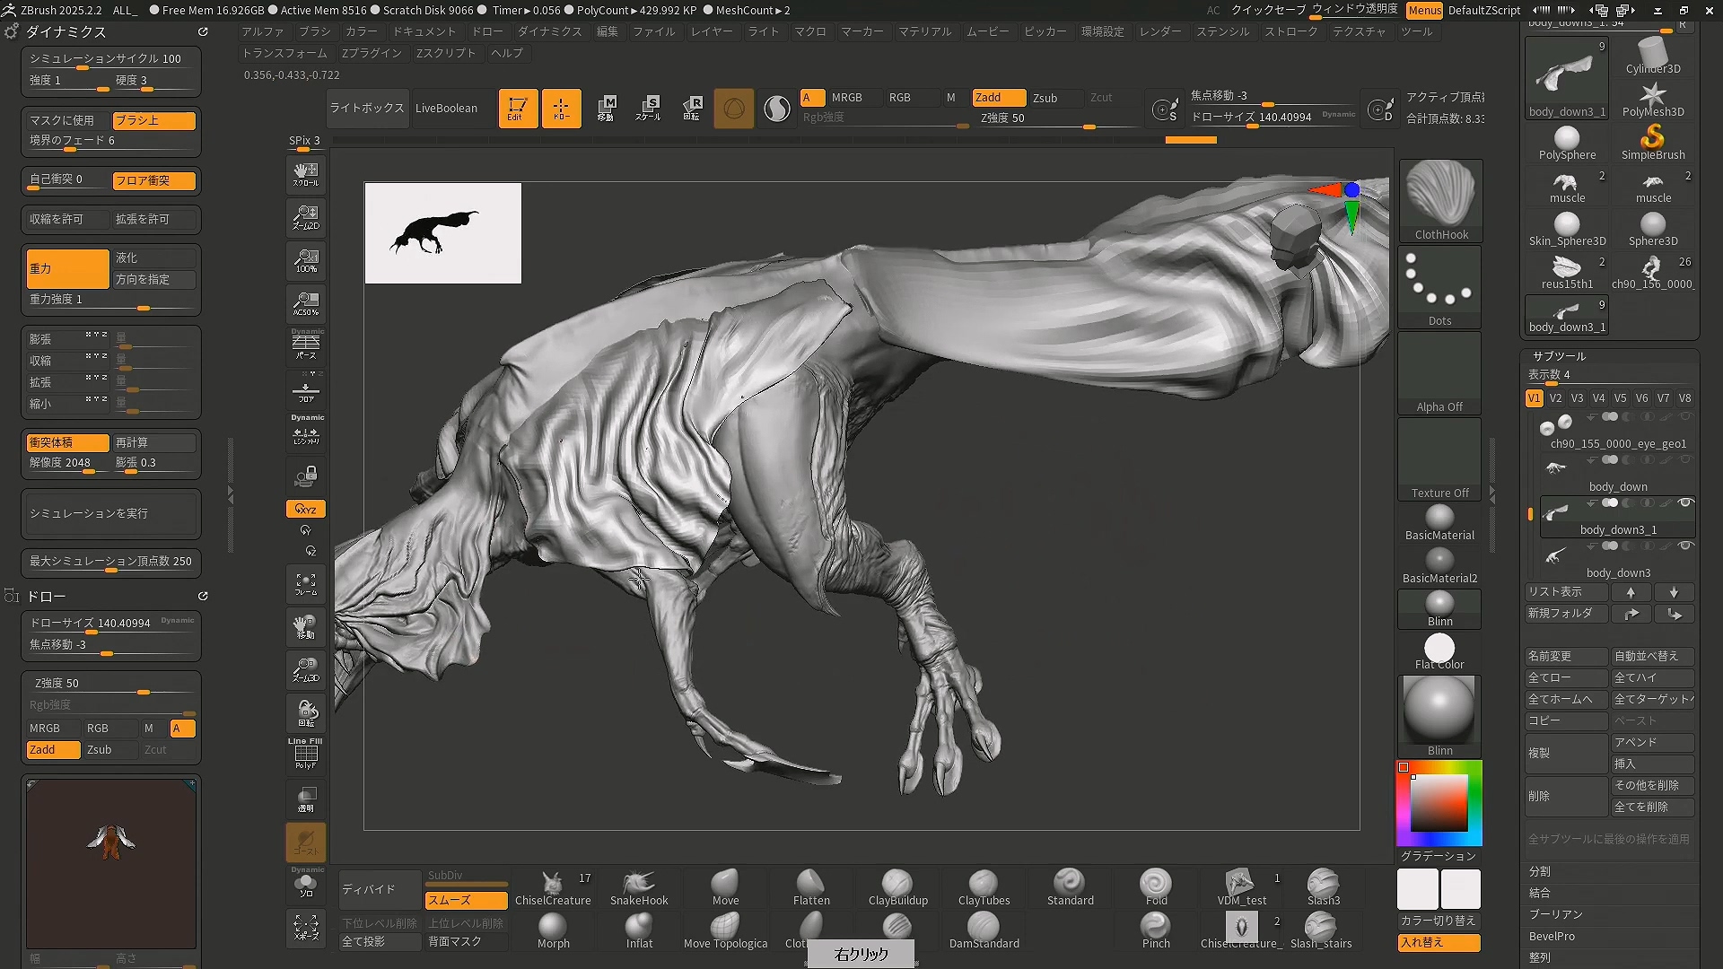This screenshot has height=969, width=1723.
Task: Select the SnakeHook brush
Action: [638, 884]
